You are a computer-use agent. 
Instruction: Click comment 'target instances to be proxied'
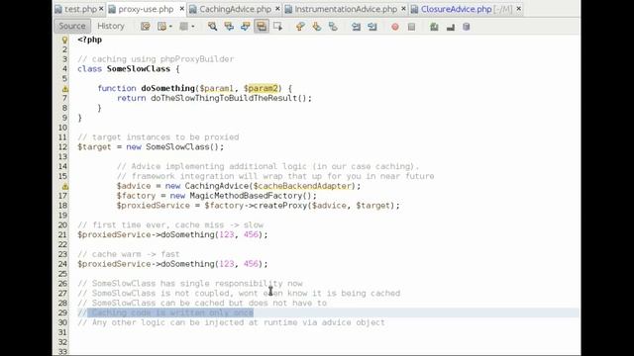[x=158, y=137]
